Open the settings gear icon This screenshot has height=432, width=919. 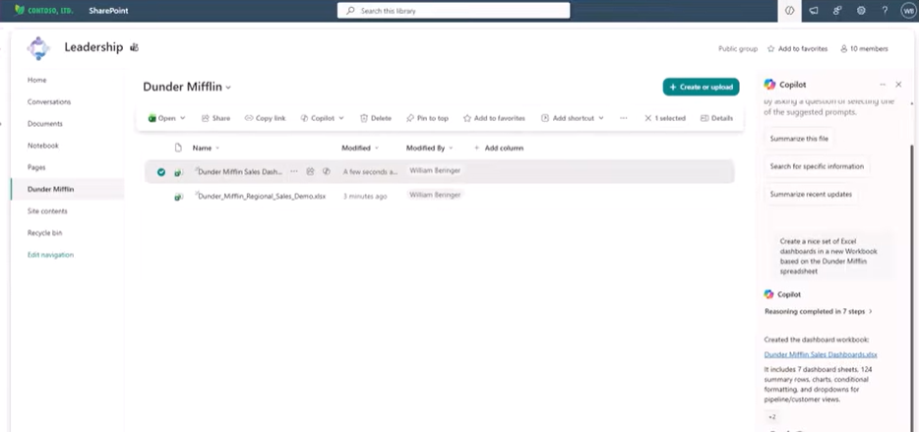pos(860,11)
